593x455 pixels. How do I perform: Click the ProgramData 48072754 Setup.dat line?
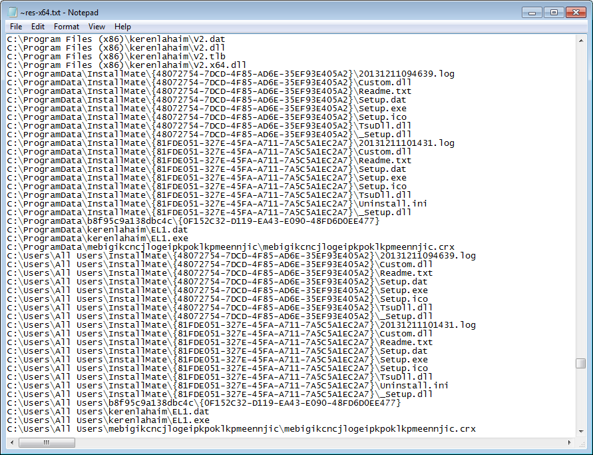(x=206, y=100)
